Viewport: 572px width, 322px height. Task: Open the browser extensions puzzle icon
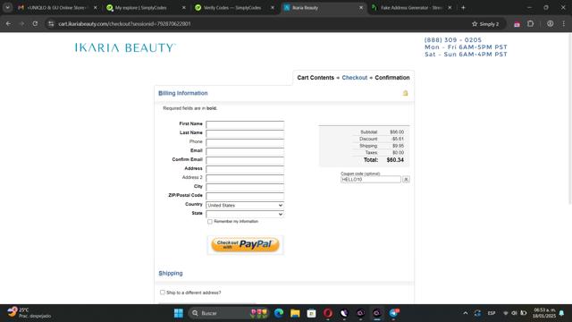tap(530, 24)
